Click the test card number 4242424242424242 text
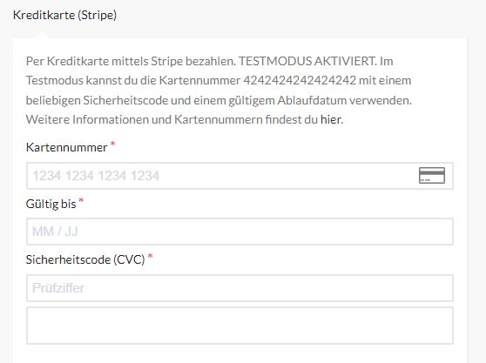 pos(300,80)
